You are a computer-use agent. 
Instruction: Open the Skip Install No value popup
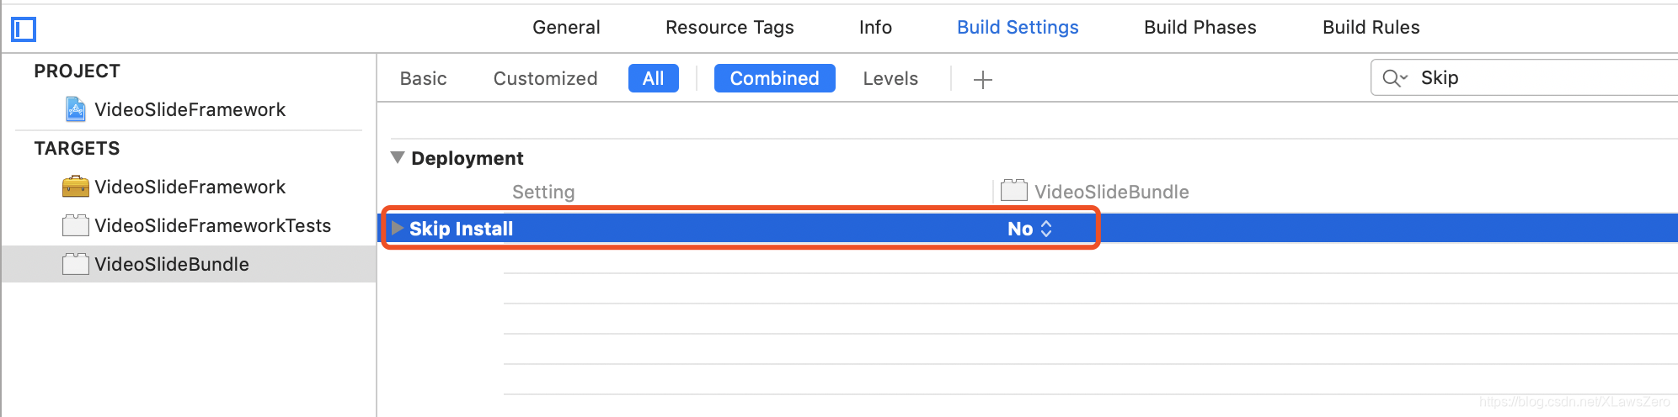coord(1029,229)
